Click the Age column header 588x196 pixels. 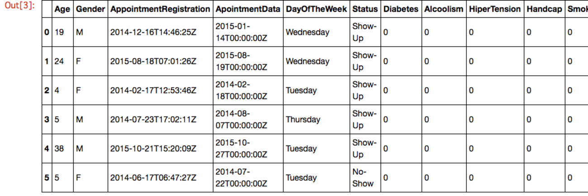click(62, 9)
